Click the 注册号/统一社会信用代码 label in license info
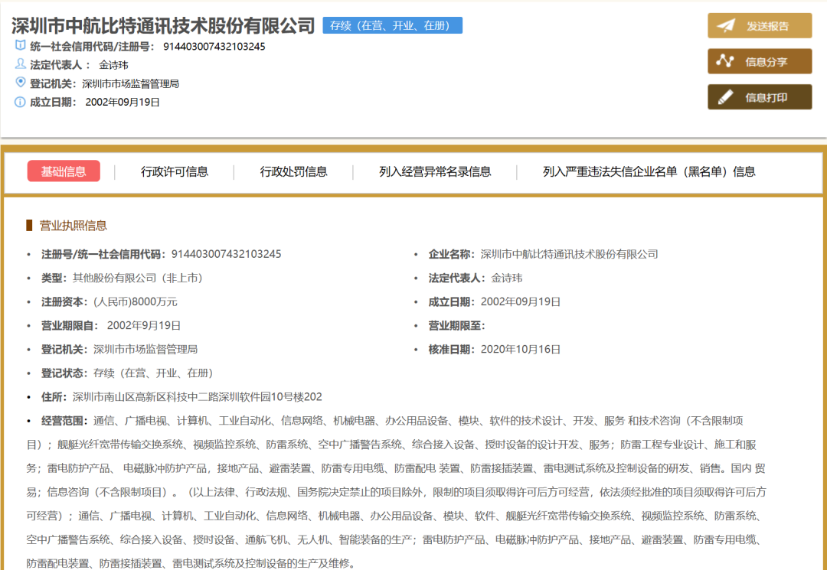Screen dimensions: 827x570 pyautogui.click(x=104, y=254)
